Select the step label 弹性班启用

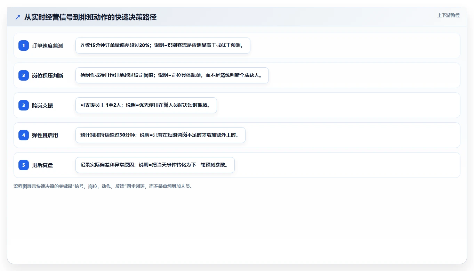coord(45,135)
